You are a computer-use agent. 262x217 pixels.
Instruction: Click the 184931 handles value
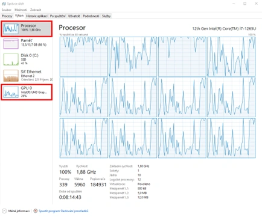pos(98,185)
